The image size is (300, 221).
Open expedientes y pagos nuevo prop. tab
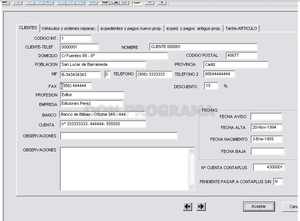[131, 28]
